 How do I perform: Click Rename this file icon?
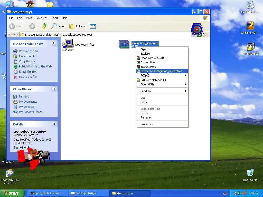(15, 51)
